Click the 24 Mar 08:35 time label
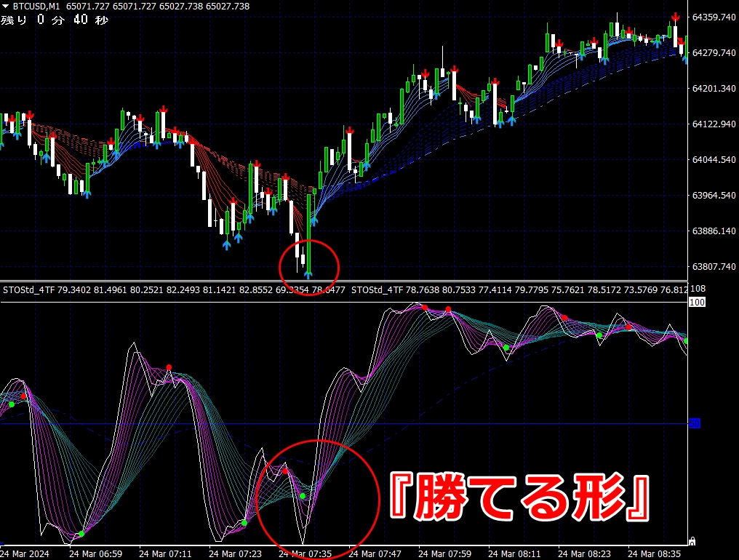739x560 pixels. click(x=654, y=554)
